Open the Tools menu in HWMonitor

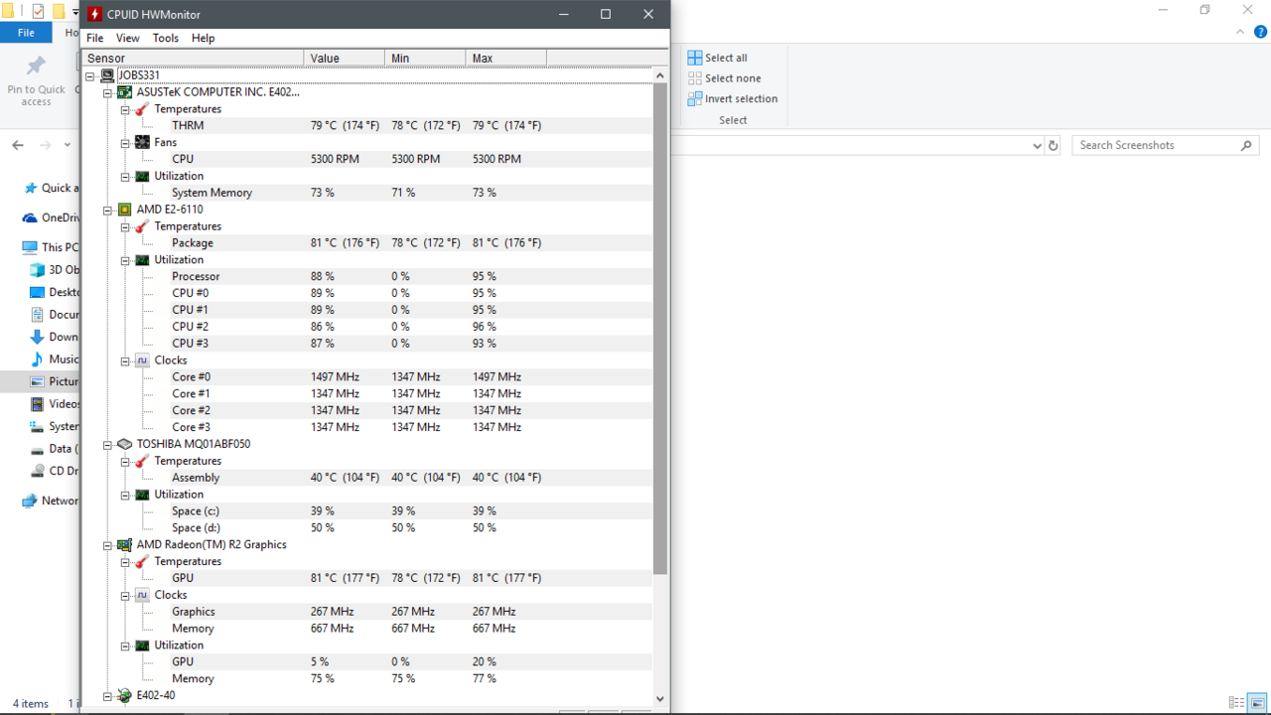point(166,38)
